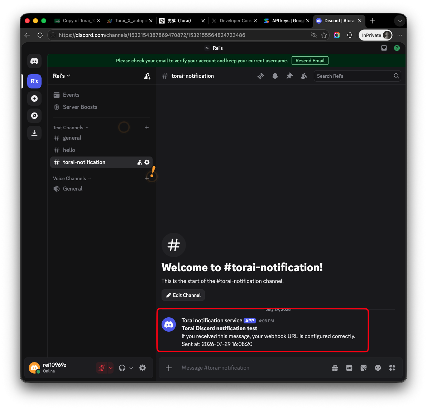Open notification settings bell icon
Image resolution: width=427 pixels, height=409 pixels.
[x=275, y=76]
